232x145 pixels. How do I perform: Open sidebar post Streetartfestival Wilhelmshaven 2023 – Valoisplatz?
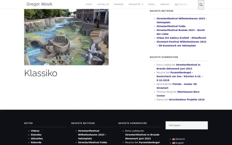click(182, 20)
